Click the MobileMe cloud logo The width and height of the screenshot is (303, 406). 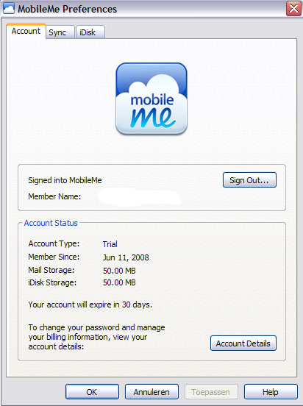click(151, 99)
